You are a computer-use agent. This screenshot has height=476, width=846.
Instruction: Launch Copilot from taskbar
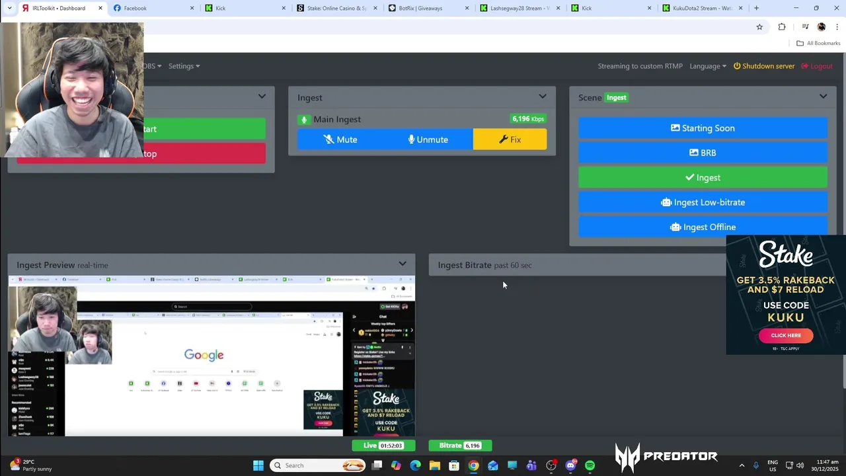396,465
